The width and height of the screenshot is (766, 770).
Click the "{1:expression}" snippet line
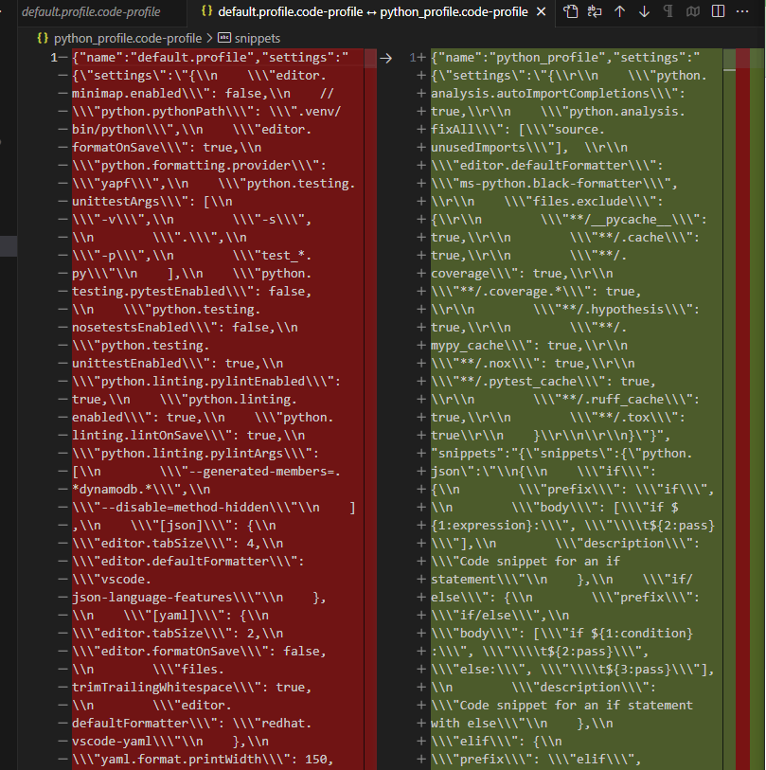tap(573, 526)
